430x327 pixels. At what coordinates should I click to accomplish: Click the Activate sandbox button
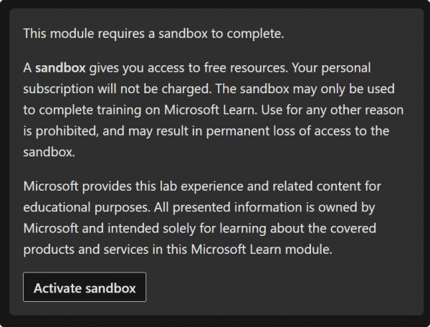coord(85,288)
